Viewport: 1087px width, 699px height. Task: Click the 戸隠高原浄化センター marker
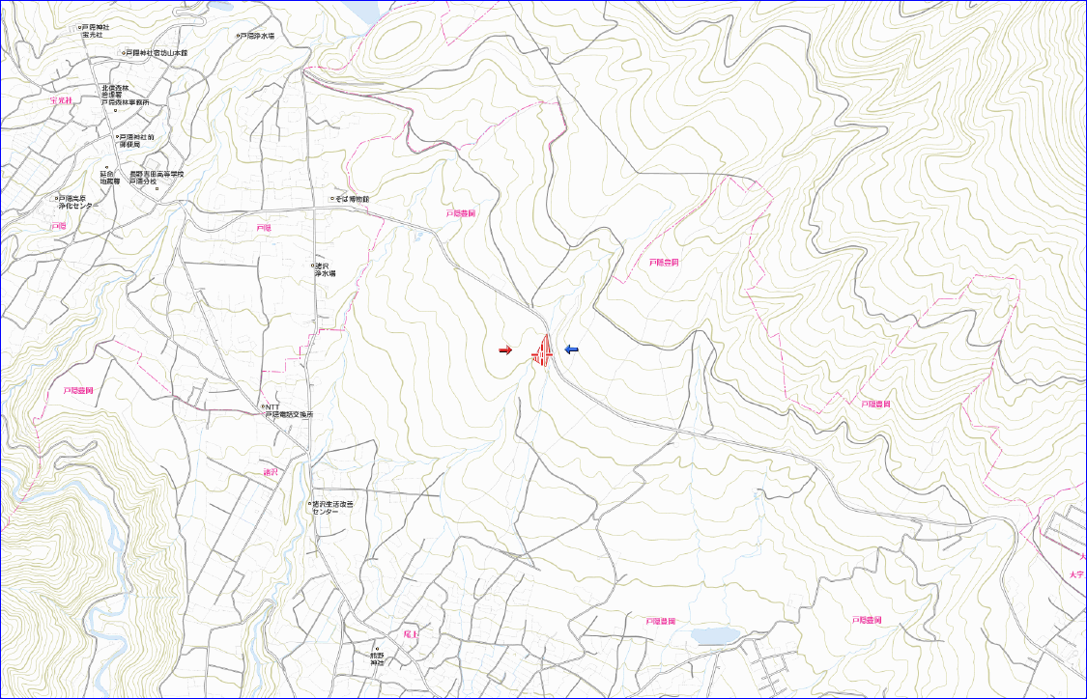coord(58,198)
